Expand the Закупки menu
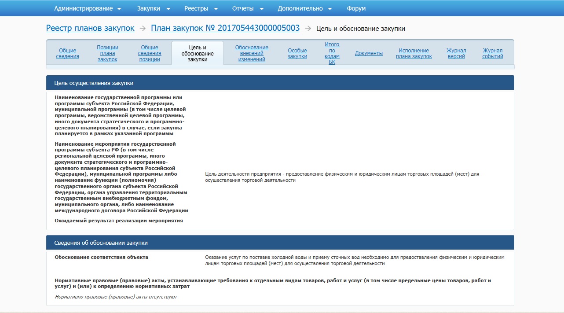This screenshot has height=313, width=564. point(152,8)
